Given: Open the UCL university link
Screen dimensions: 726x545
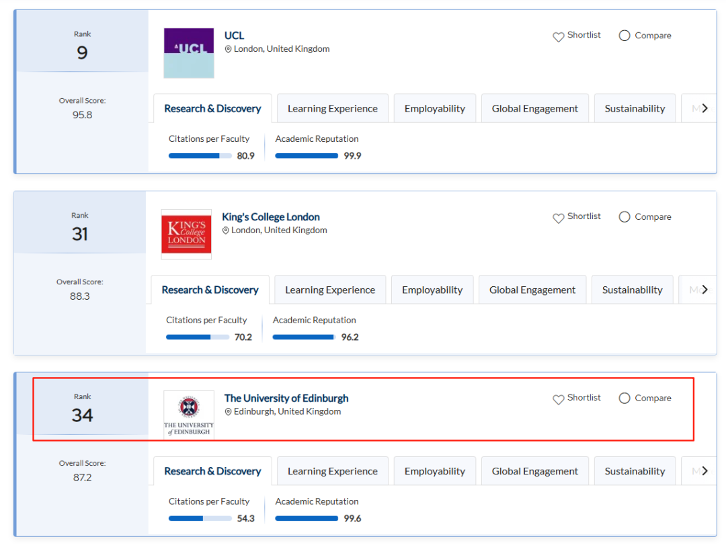Looking at the screenshot, I should pos(235,36).
